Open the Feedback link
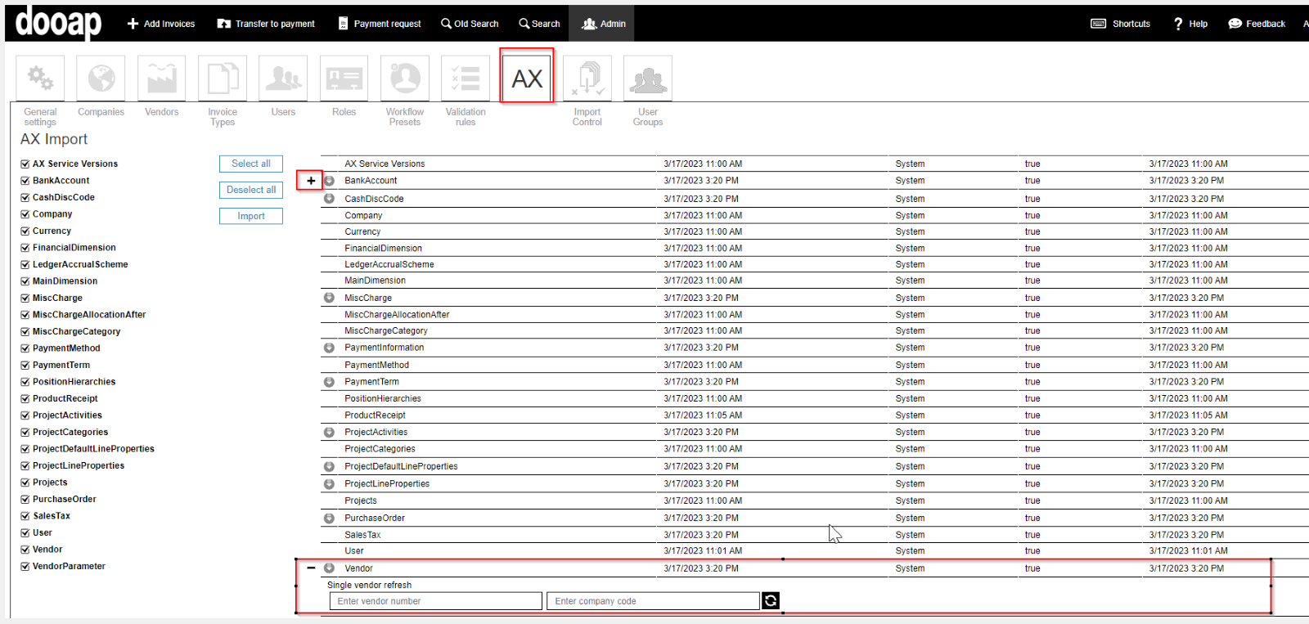This screenshot has height=624, width=1309. coord(1257,24)
